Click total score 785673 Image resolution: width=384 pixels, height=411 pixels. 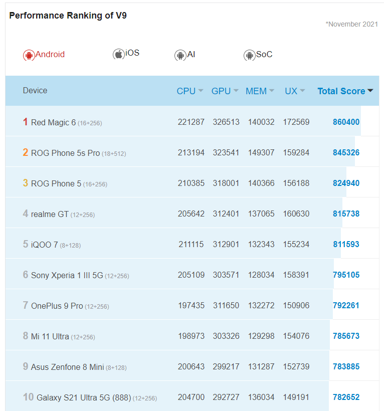(346, 336)
